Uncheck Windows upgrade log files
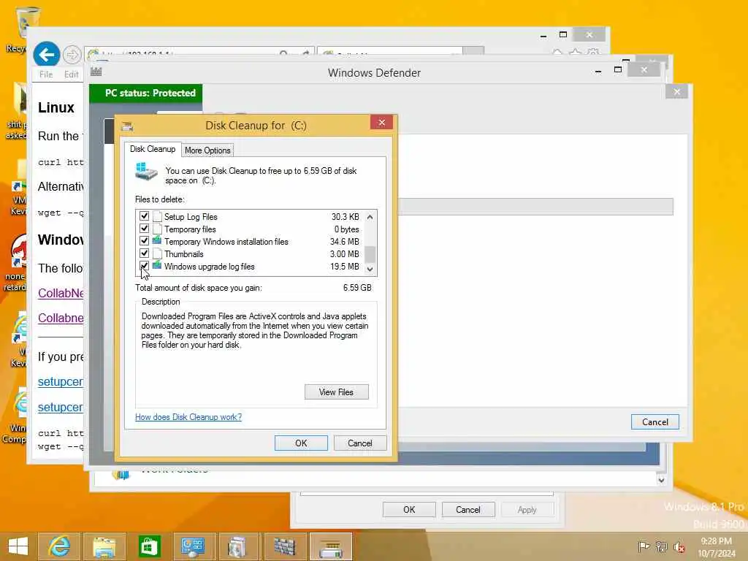 click(144, 266)
